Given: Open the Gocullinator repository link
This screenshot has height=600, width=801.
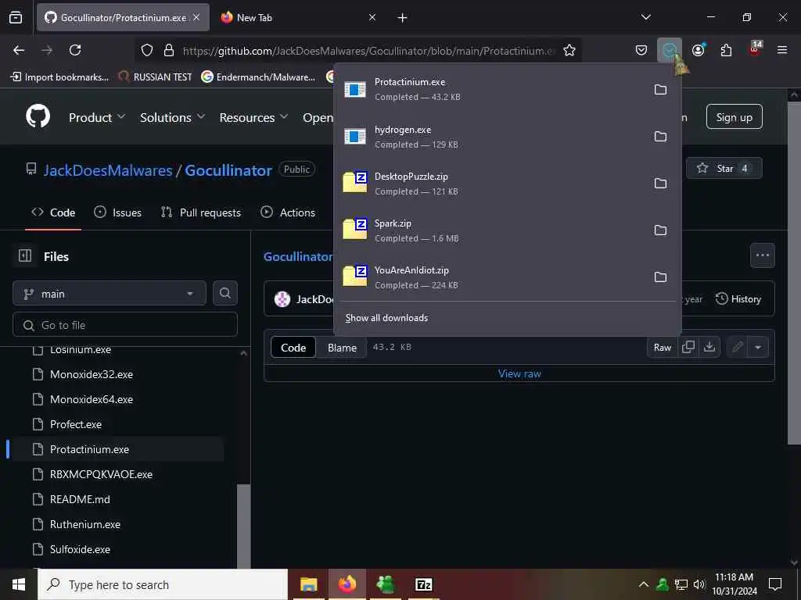Looking at the screenshot, I should (228, 170).
